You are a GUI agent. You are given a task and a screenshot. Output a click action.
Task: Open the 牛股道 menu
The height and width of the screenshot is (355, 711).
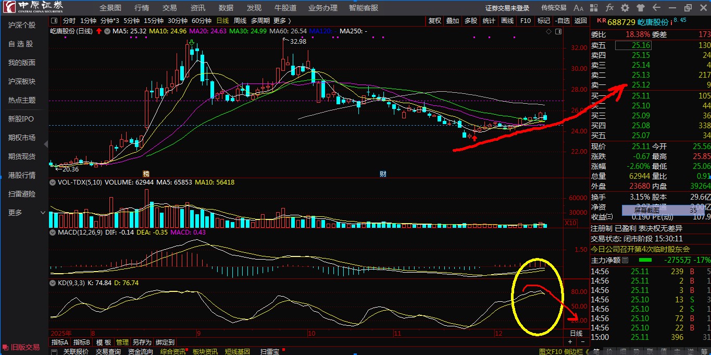(285, 8)
